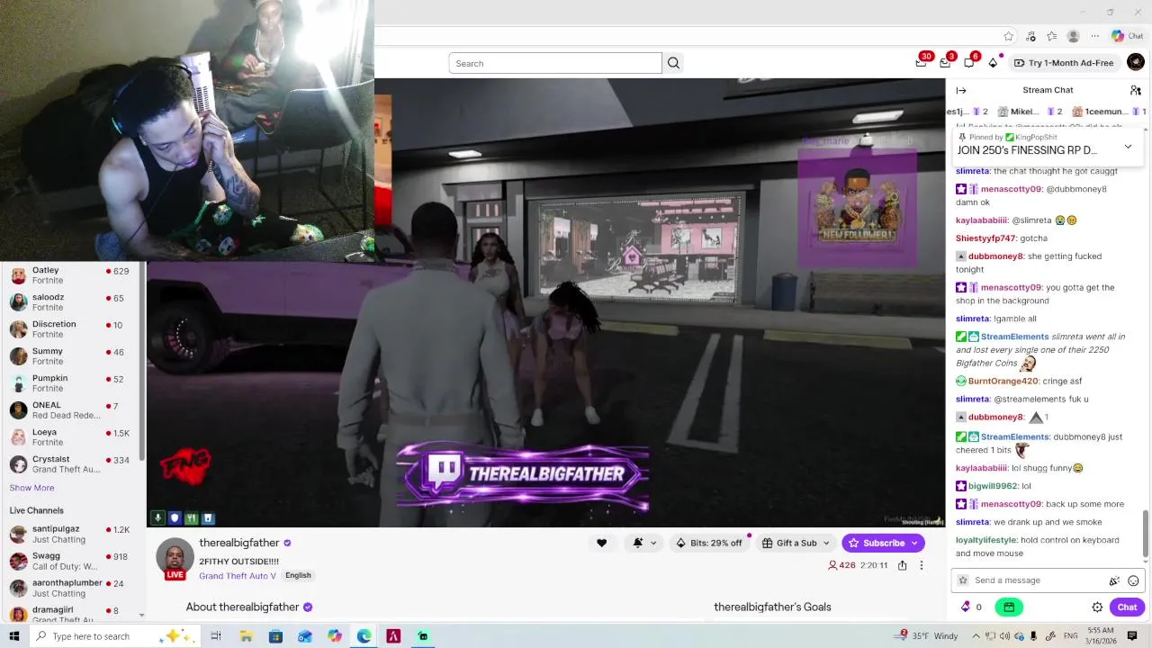Click Try 1-Month Ad-Free button
This screenshot has height=648, width=1152.
[x=1063, y=63]
